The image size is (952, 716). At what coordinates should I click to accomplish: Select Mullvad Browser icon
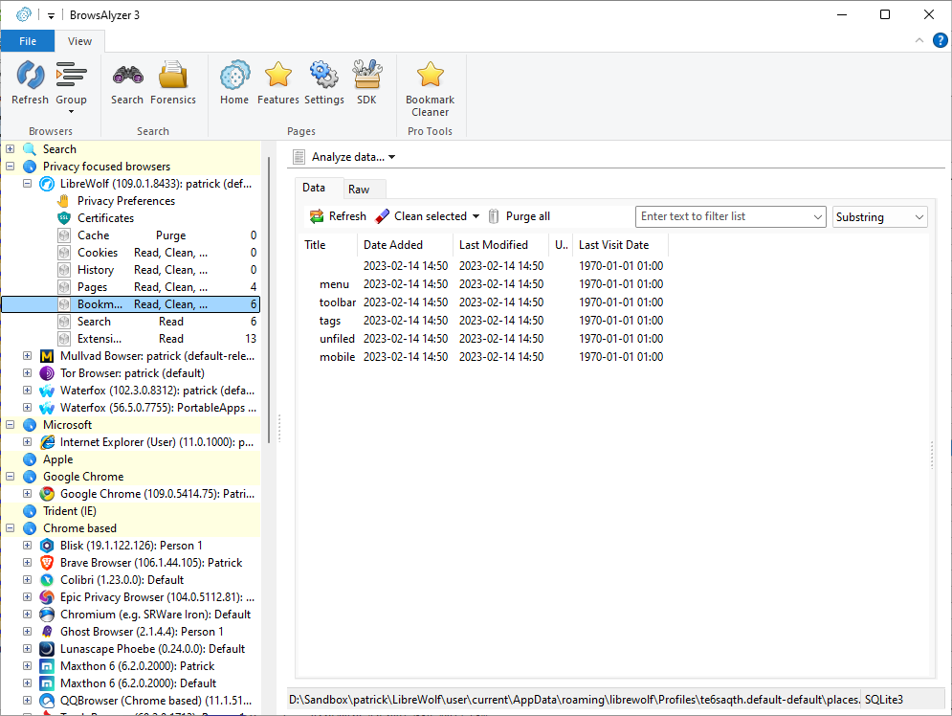click(47, 356)
